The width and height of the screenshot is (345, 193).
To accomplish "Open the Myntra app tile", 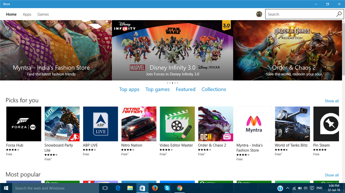I will [254, 124].
